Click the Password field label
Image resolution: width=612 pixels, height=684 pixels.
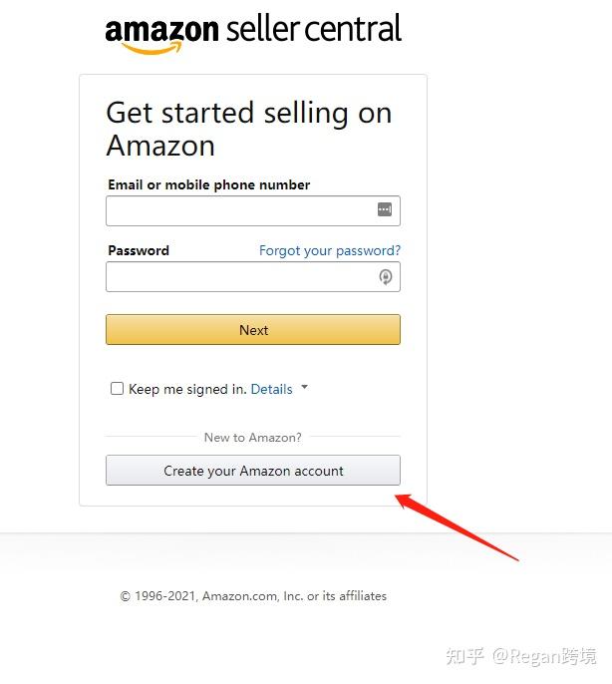pyautogui.click(x=139, y=250)
